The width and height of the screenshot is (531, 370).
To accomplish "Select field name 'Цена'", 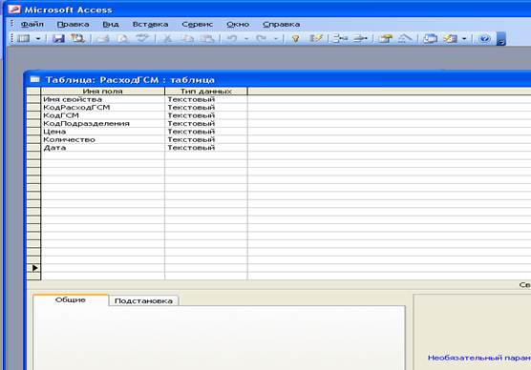I will pos(102,132).
